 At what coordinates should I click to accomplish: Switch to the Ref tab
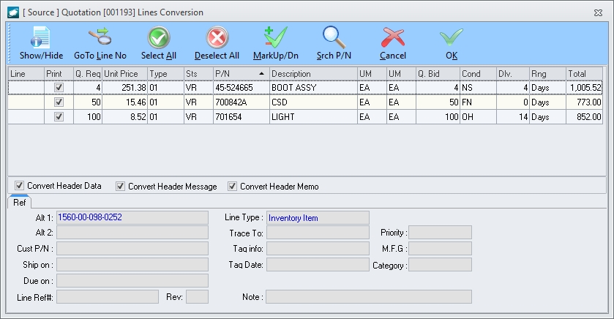point(19,203)
